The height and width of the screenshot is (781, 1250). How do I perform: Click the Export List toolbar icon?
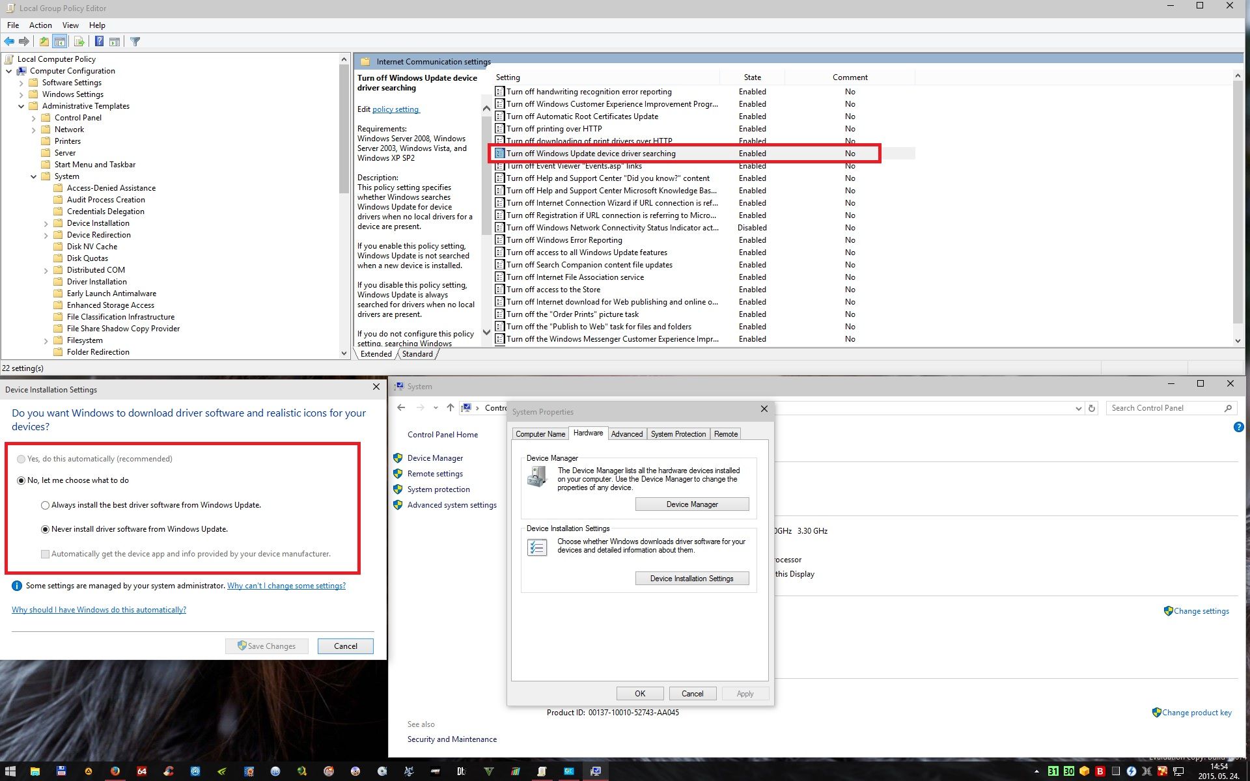coord(79,42)
